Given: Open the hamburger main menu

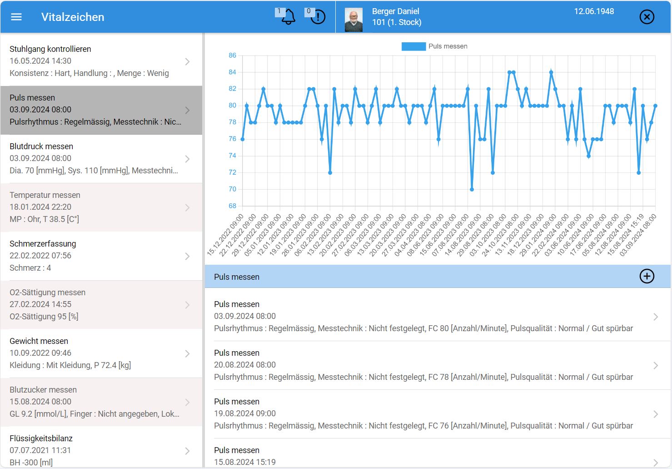Looking at the screenshot, I should (x=16, y=17).
